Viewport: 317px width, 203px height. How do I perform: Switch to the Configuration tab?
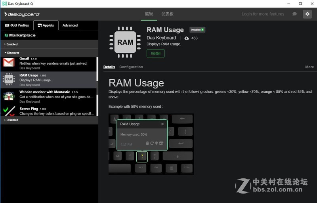[131, 67]
